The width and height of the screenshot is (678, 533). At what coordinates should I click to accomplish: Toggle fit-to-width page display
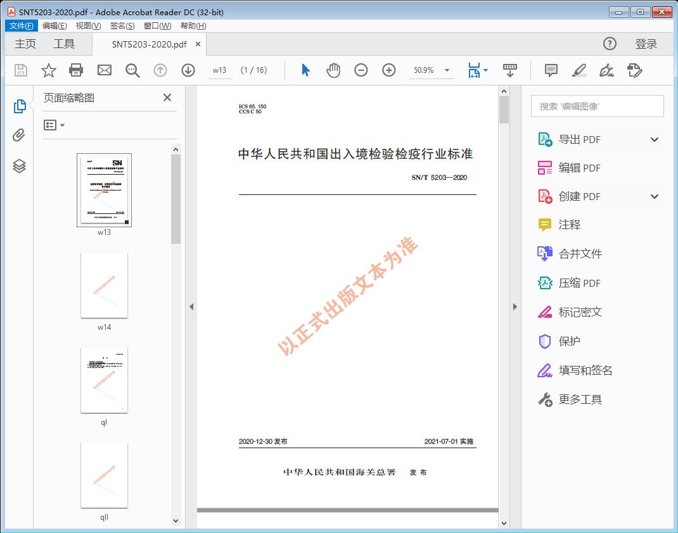(474, 70)
